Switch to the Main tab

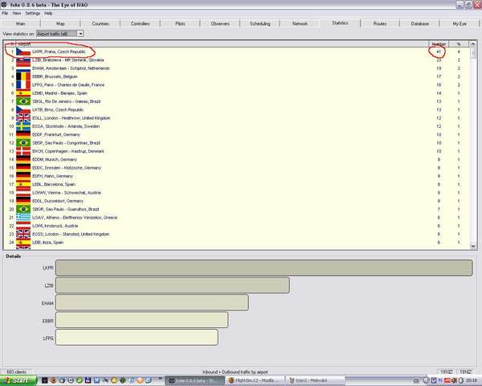[20, 23]
